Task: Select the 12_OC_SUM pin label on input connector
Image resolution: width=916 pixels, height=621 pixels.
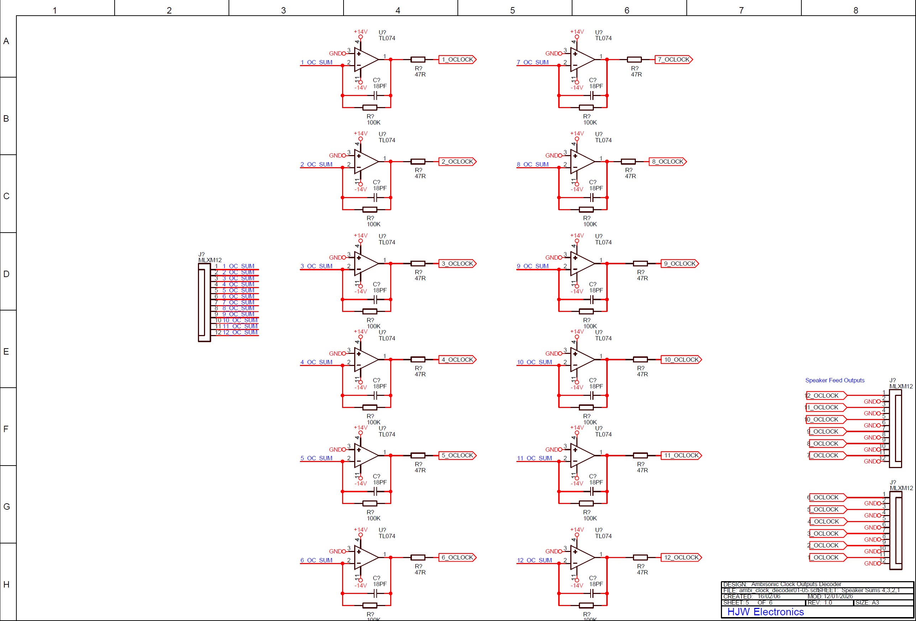Action: click(x=240, y=332)
